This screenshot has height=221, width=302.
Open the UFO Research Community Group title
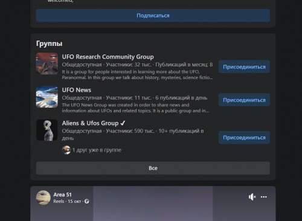pyautogui.click(x=108, y=57)
